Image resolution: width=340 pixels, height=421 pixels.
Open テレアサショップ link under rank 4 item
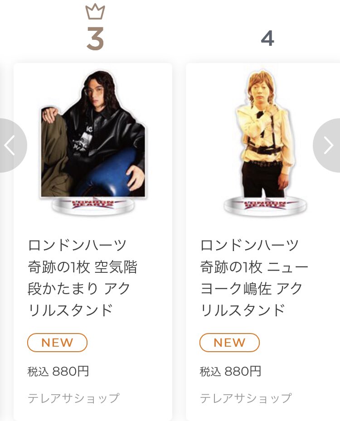pos(246,398)
